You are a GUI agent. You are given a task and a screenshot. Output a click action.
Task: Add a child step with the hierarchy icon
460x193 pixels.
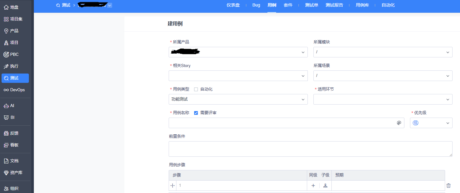click(325, 186)
